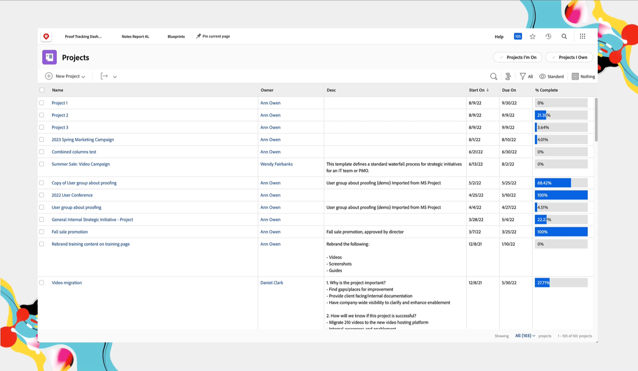This screenshot has width=638, height=371.
Task: Open the Workfront home logo icon
Action: click(46, 36)
